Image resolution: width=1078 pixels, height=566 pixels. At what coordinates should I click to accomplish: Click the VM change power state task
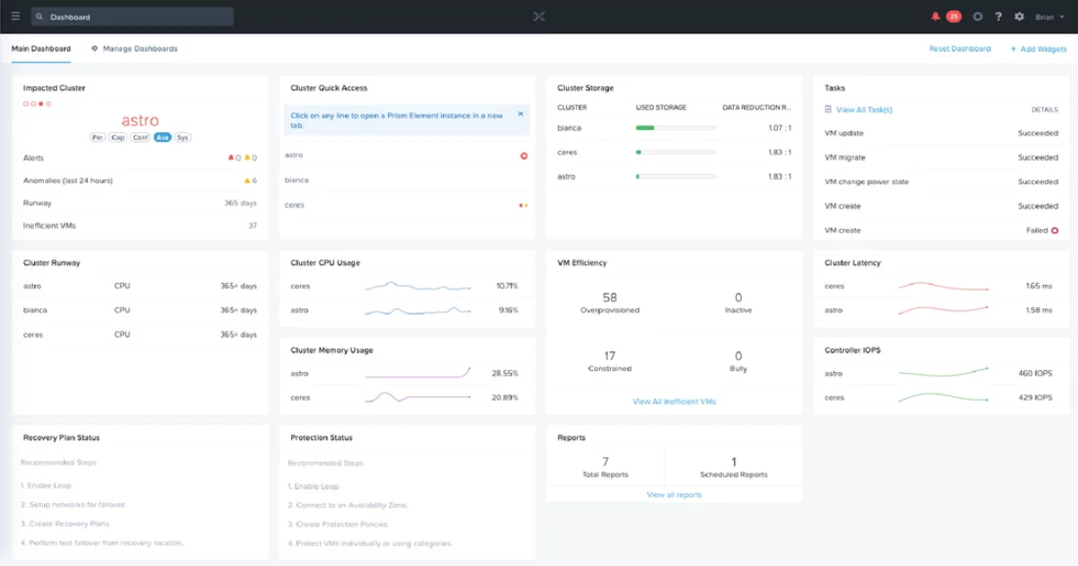(x=941, y=181)
